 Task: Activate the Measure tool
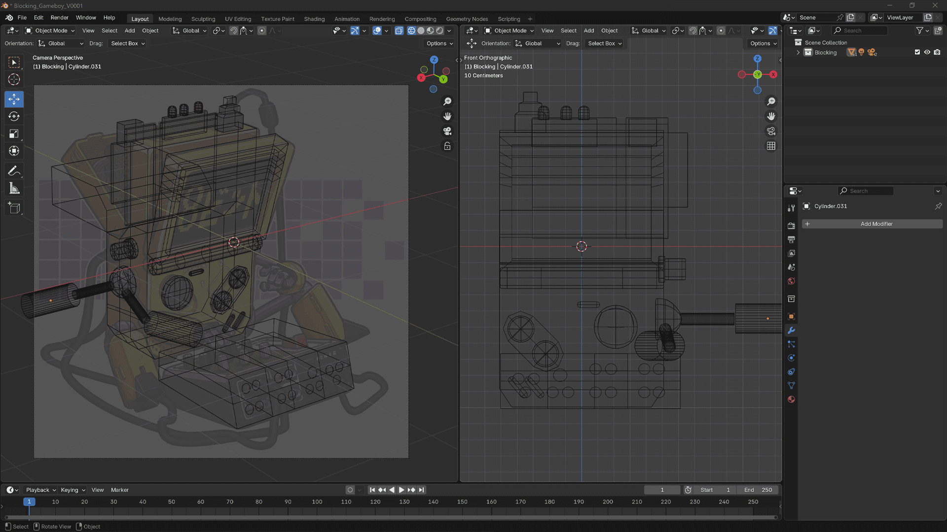pos(14,188)
